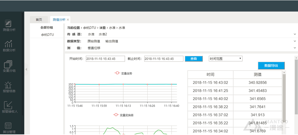This screenshot has width=298, height=135.
Task: Open 数据分析 chart icon in sidebar
Action: click(9, 46)
